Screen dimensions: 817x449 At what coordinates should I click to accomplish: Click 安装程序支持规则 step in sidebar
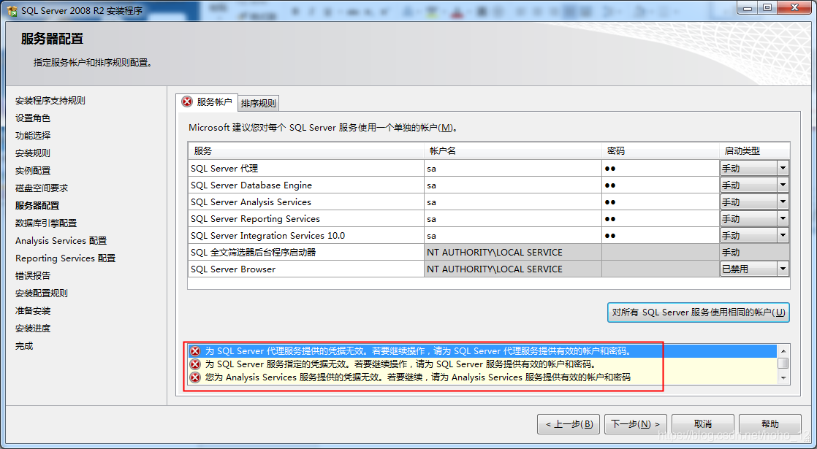click(50, 101)
